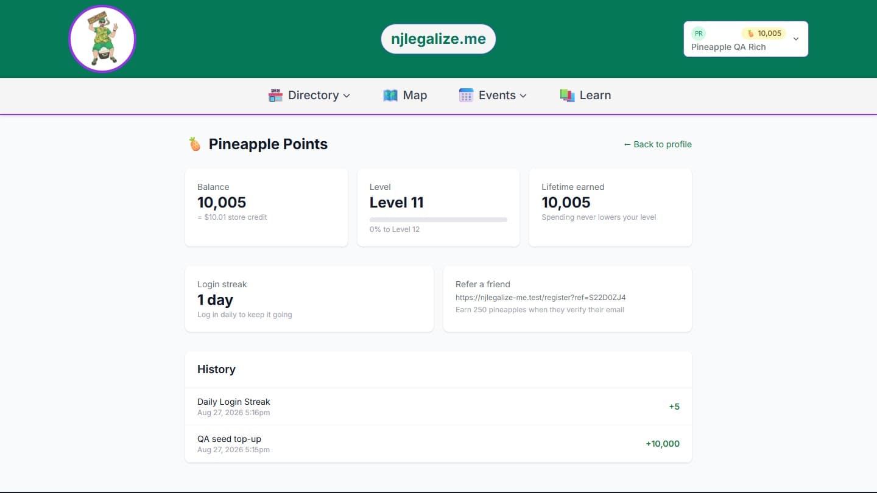Click the Balance value 10,005
877x493 pixels.
(x=222, y=203)
